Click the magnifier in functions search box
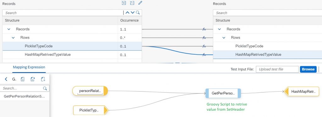This screenshot has width=322, height=117. coord(45,88)
